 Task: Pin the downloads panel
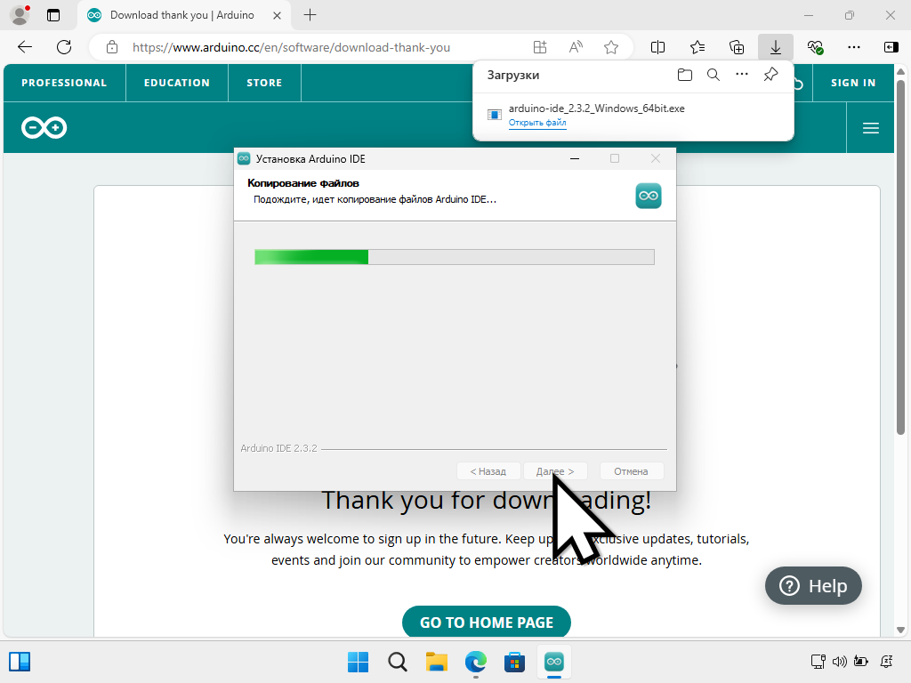pyautogui.click(x=770, y=75)
